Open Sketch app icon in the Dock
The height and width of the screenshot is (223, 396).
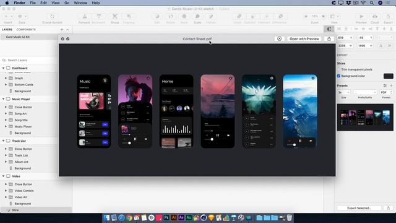[211, 217]
